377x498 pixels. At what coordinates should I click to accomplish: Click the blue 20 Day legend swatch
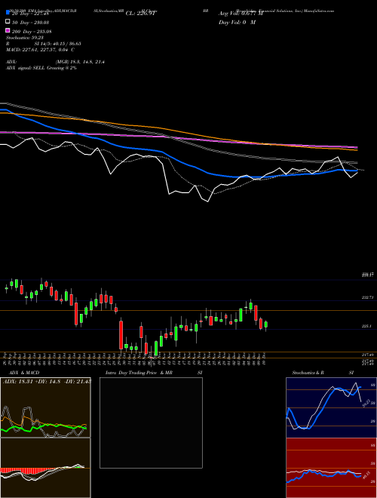click(8, 13)
